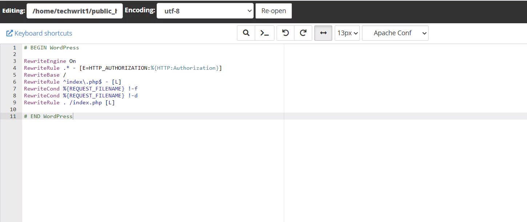Redo the last undone edit
Screen dimensions: 527x222
(303, 33)
